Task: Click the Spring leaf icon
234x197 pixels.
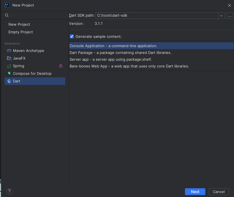Action: [x=9, y=66]
